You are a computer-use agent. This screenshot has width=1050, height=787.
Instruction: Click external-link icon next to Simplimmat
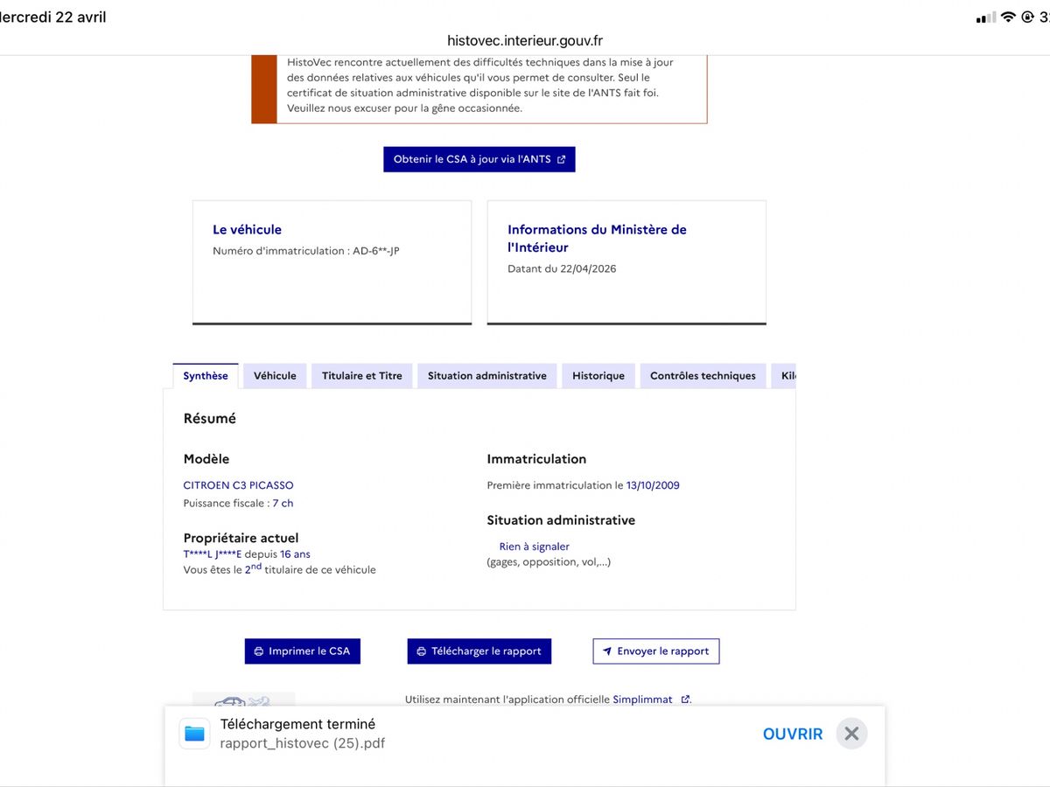[x=685, y=700]
